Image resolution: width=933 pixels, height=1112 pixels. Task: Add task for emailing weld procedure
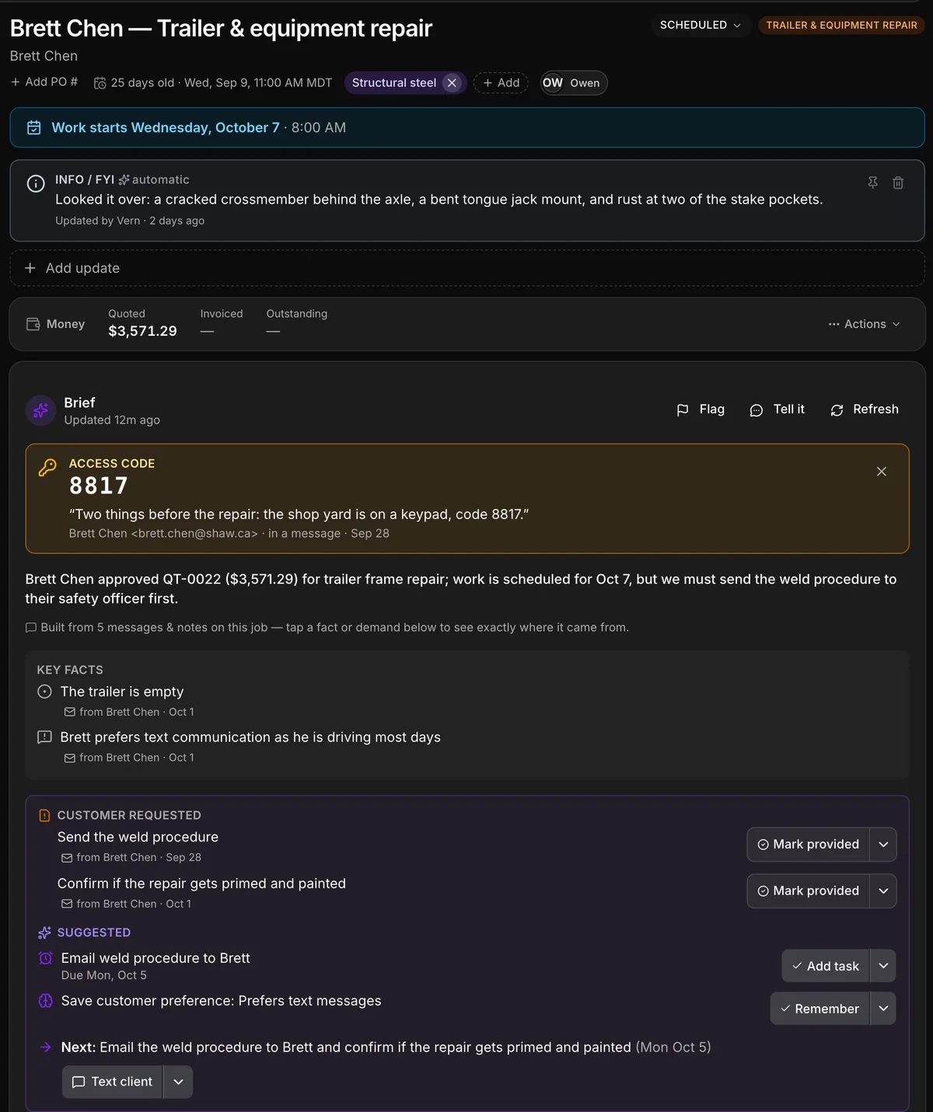click(826, 966)
